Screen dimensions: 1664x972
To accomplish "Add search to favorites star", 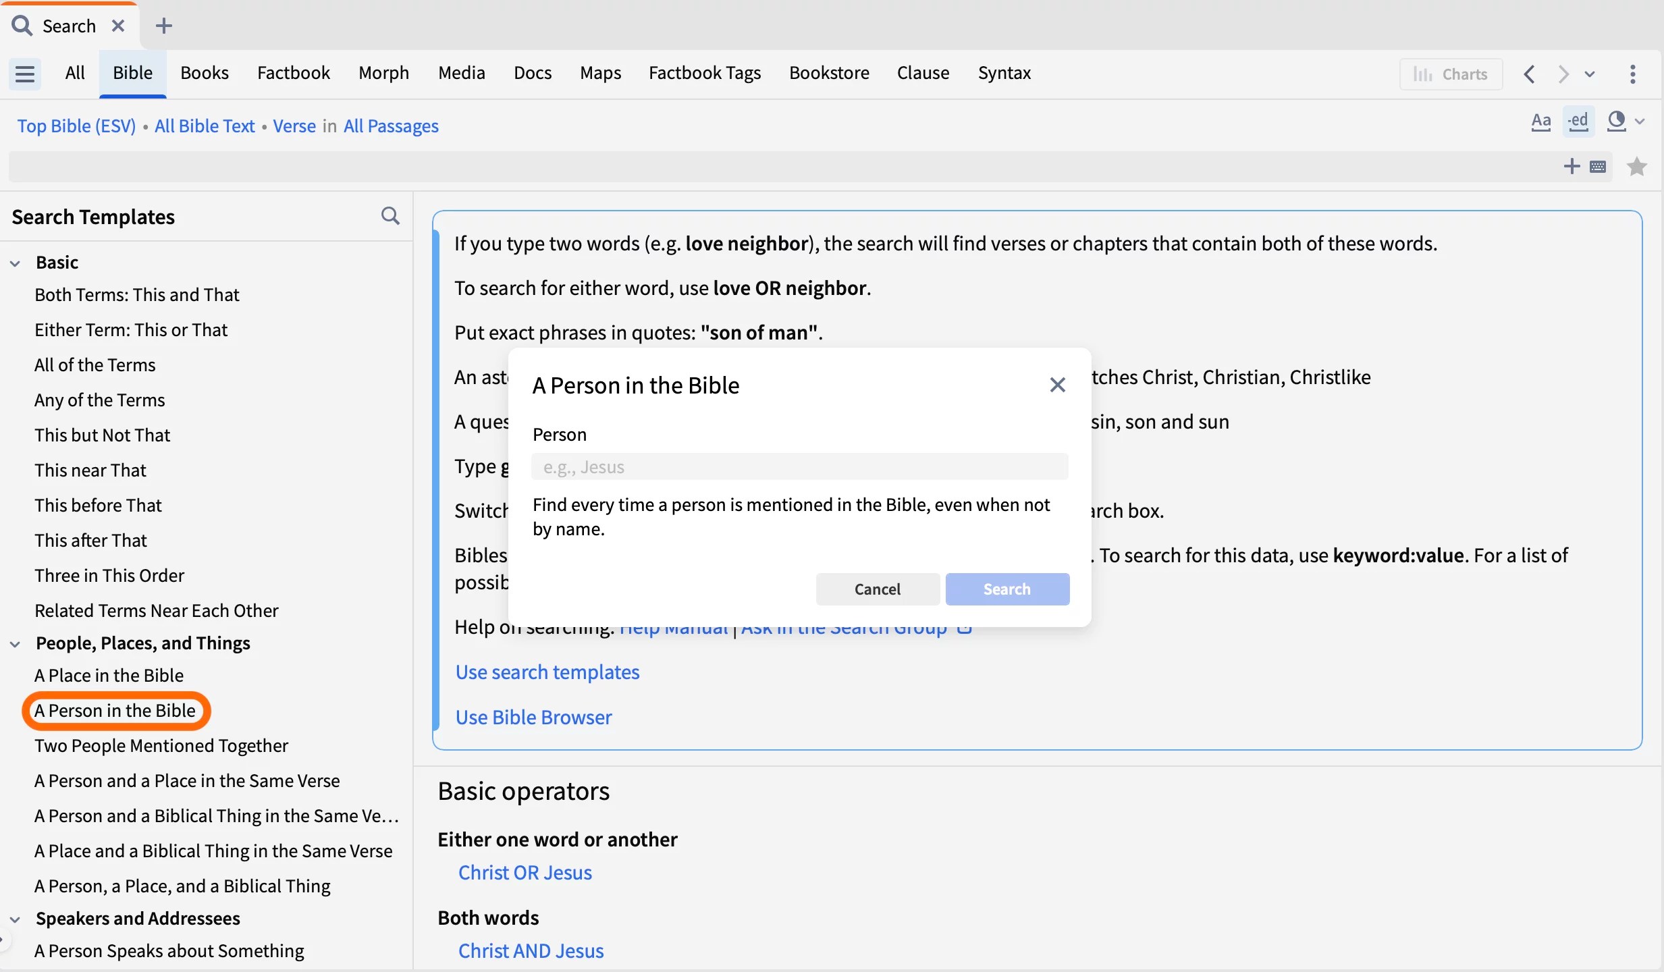I will coord(1636,167).
